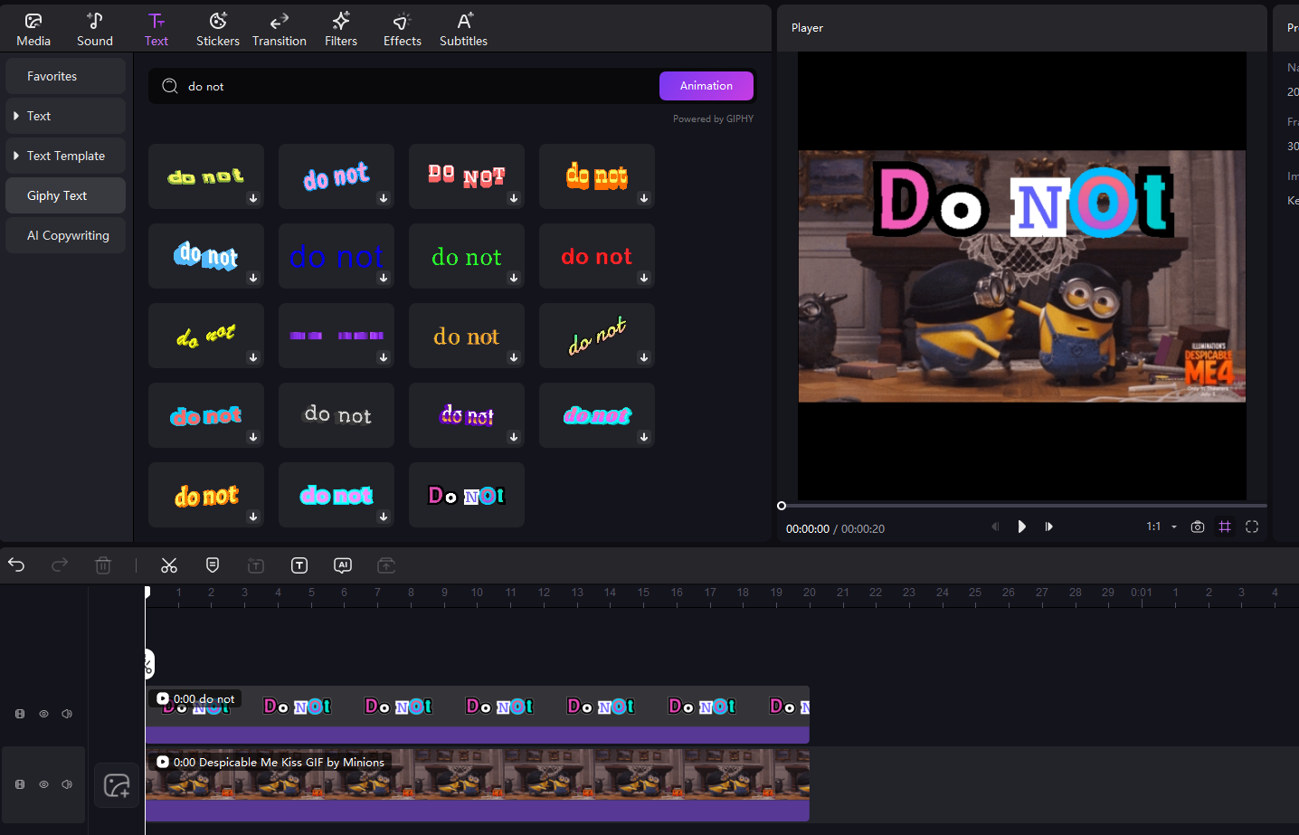Select the Text tab
The height and width of the screenshot is (835, 1299).
(x=156, y=29)
